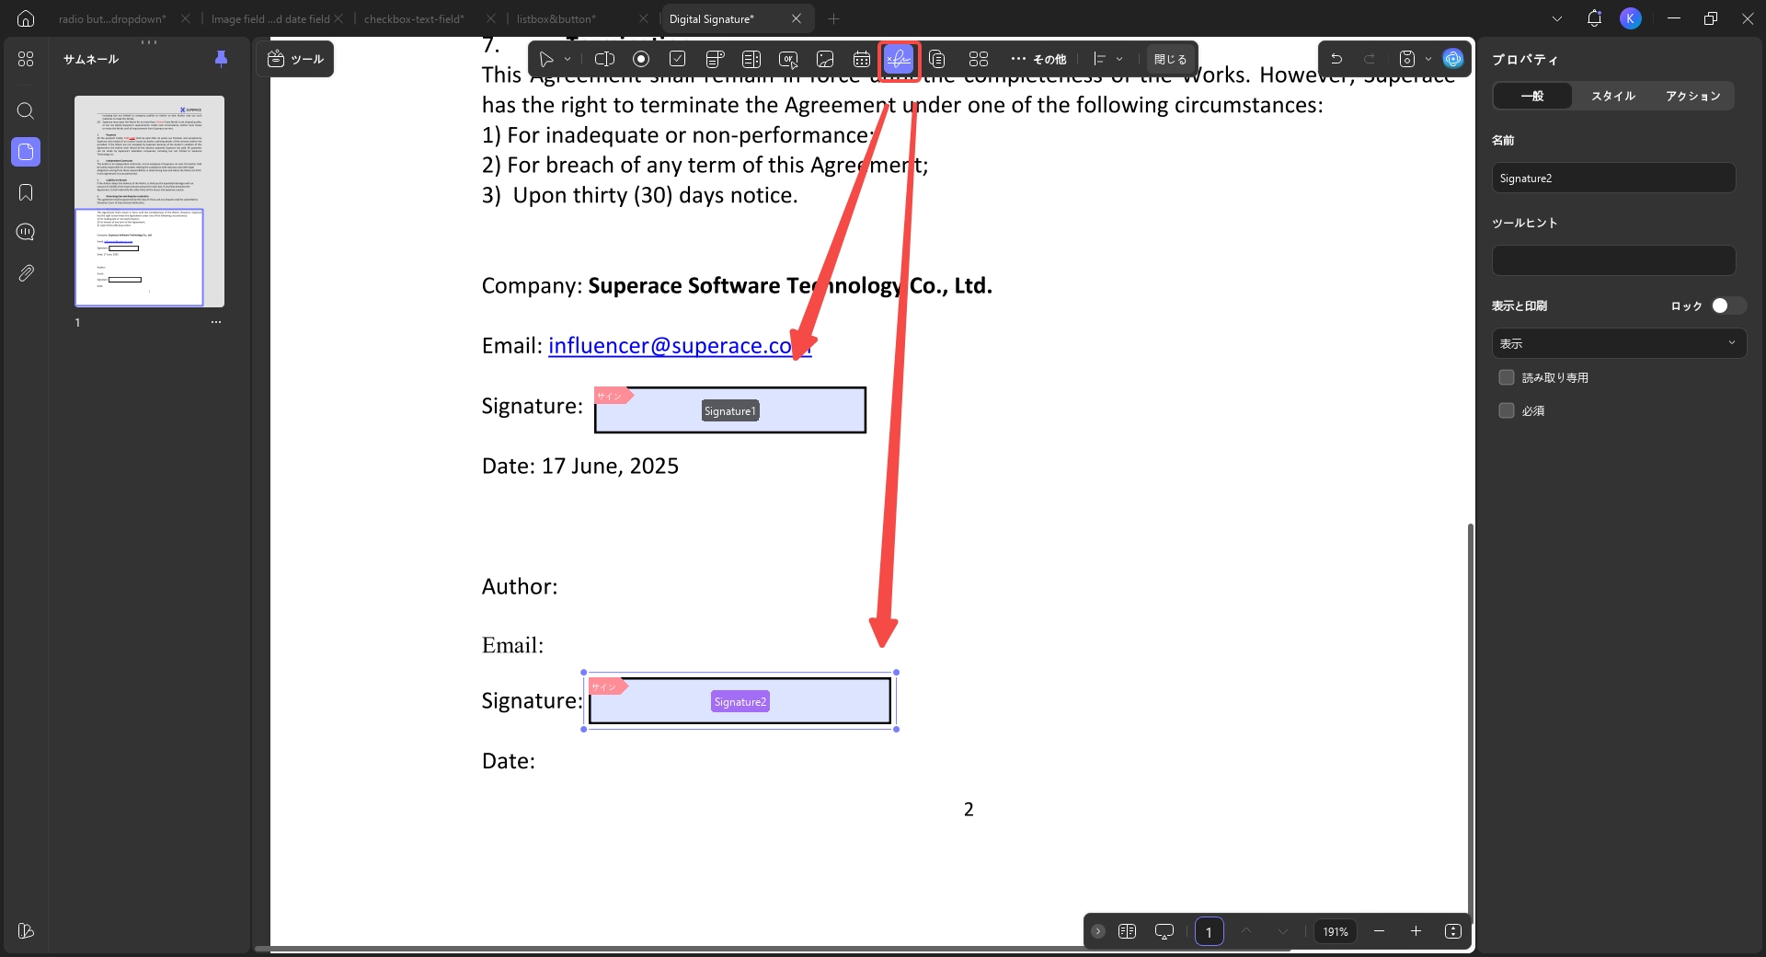The height and width of the screenshot is (957, 1766).
Task: Start slideshow presentation mode icon
Action: coord(1164,931)
